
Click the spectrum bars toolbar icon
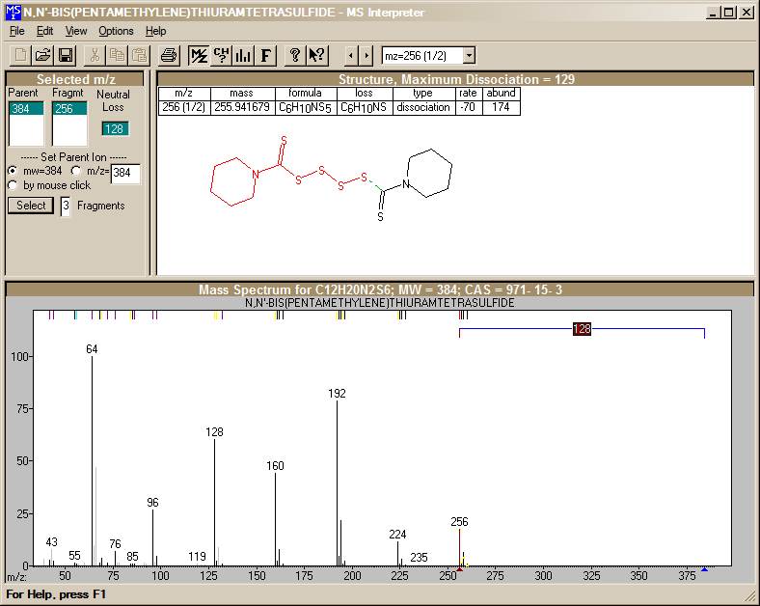click(243, 55)
